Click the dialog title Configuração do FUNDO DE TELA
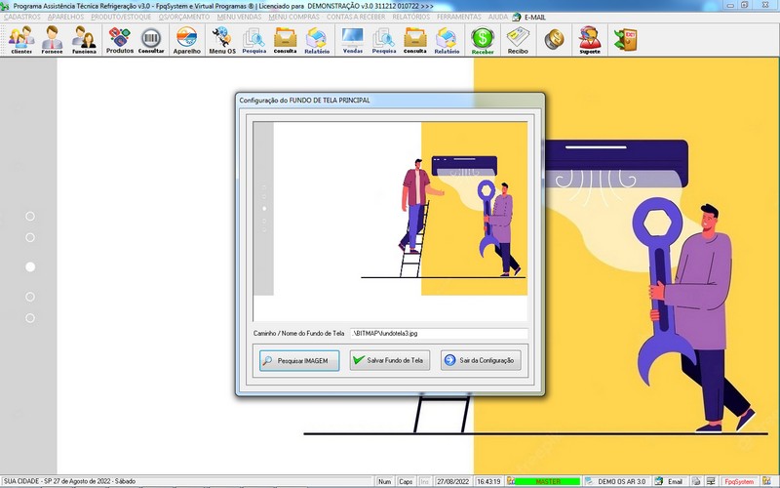 (x=304, y=101)
